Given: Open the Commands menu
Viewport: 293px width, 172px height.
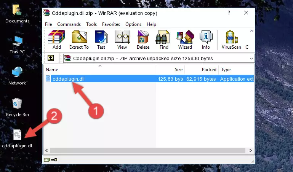Looking at the screenshot, I should coord(69,24).
